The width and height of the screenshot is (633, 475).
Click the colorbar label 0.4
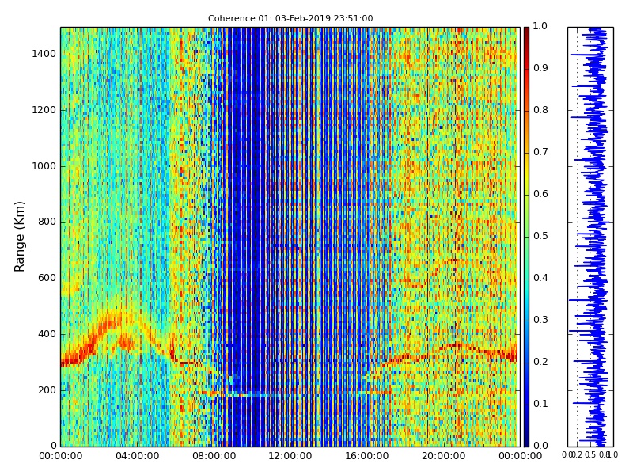[x=540, y=278]
